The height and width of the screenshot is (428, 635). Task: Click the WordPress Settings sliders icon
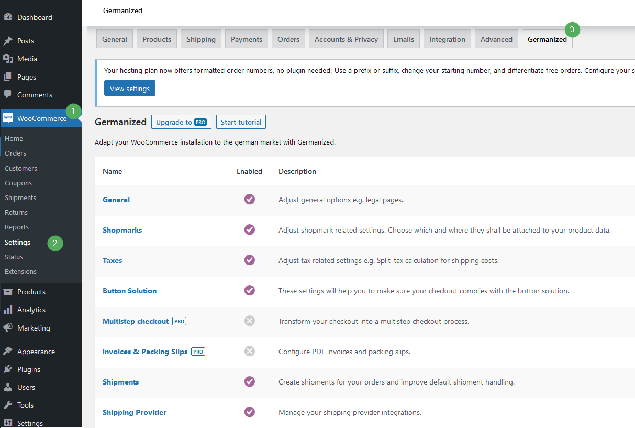point(8,423)
